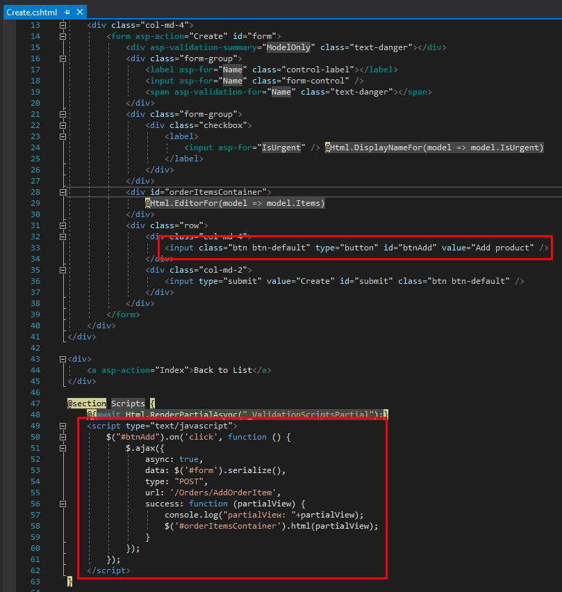Click the "orderItemsContainer" id on line 28

pyautogui.click(x=218, y=192)
